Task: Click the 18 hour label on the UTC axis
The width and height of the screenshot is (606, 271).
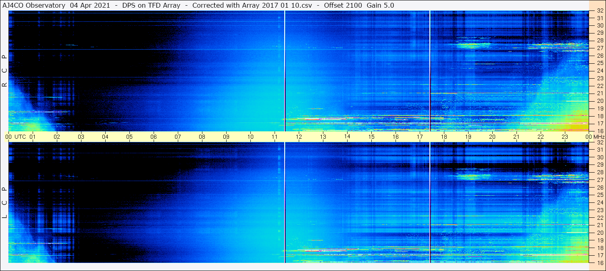Action: 444,137
